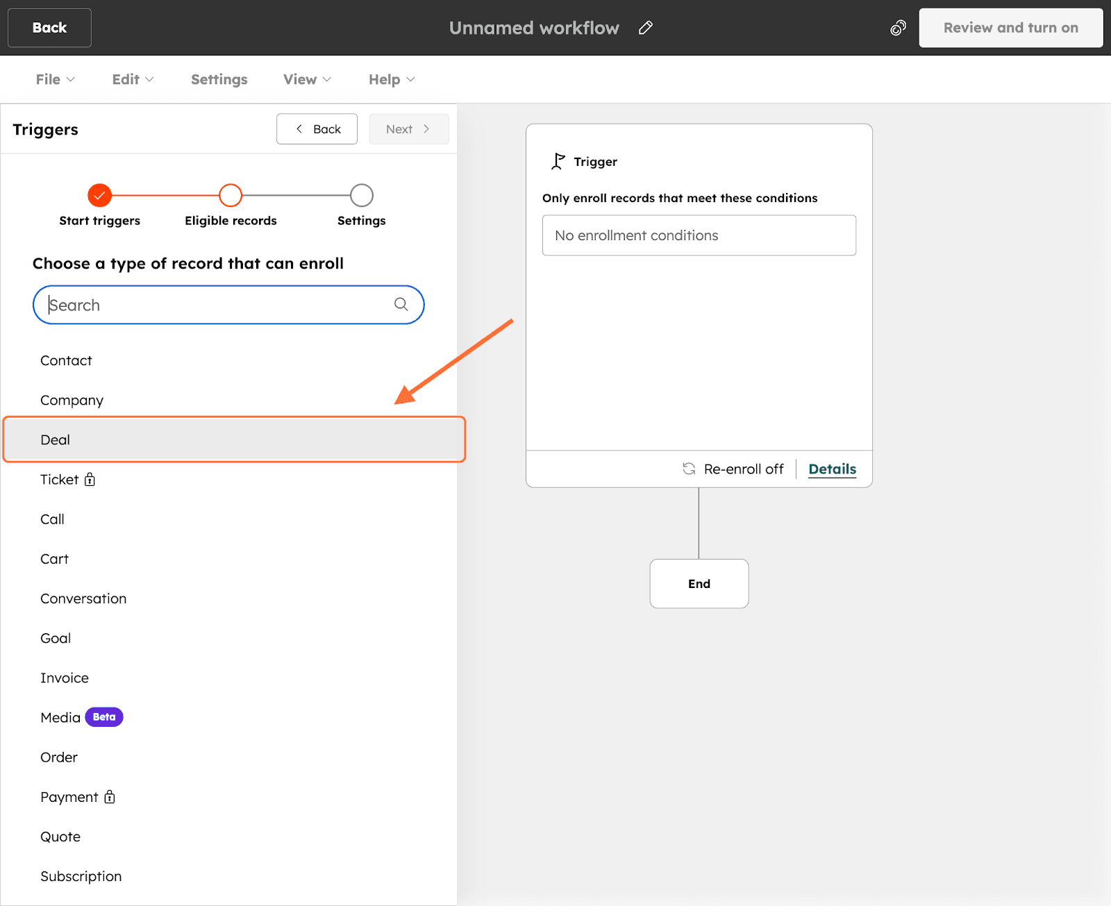Click the pencil icon to rename workflow
The width and height of the screenshot is (1111, 906).
[x=646, y=28]
